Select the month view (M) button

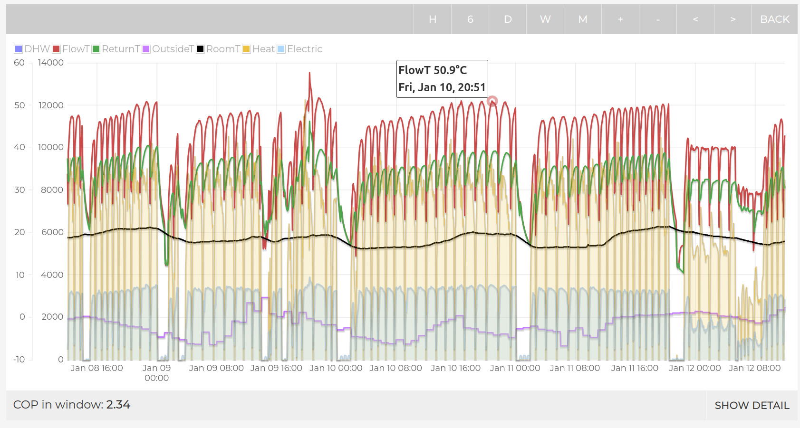pyautogui.click(x=583, y=19)
